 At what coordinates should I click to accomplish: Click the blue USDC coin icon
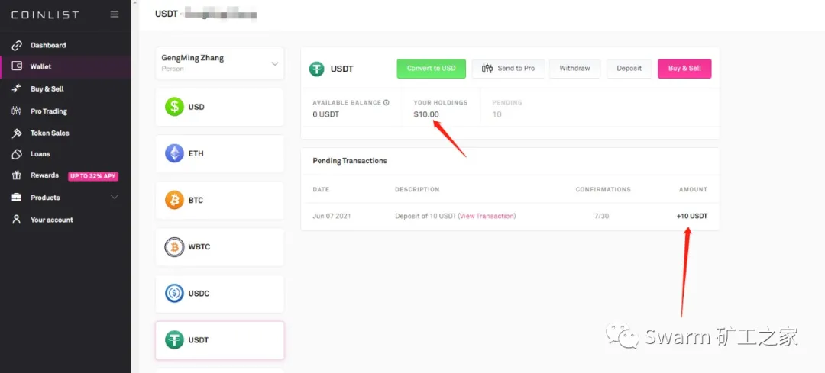(174, 293)
